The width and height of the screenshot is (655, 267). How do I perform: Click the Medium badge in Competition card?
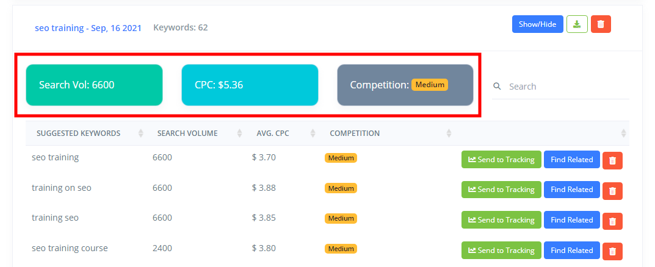[x=429, y=85]
